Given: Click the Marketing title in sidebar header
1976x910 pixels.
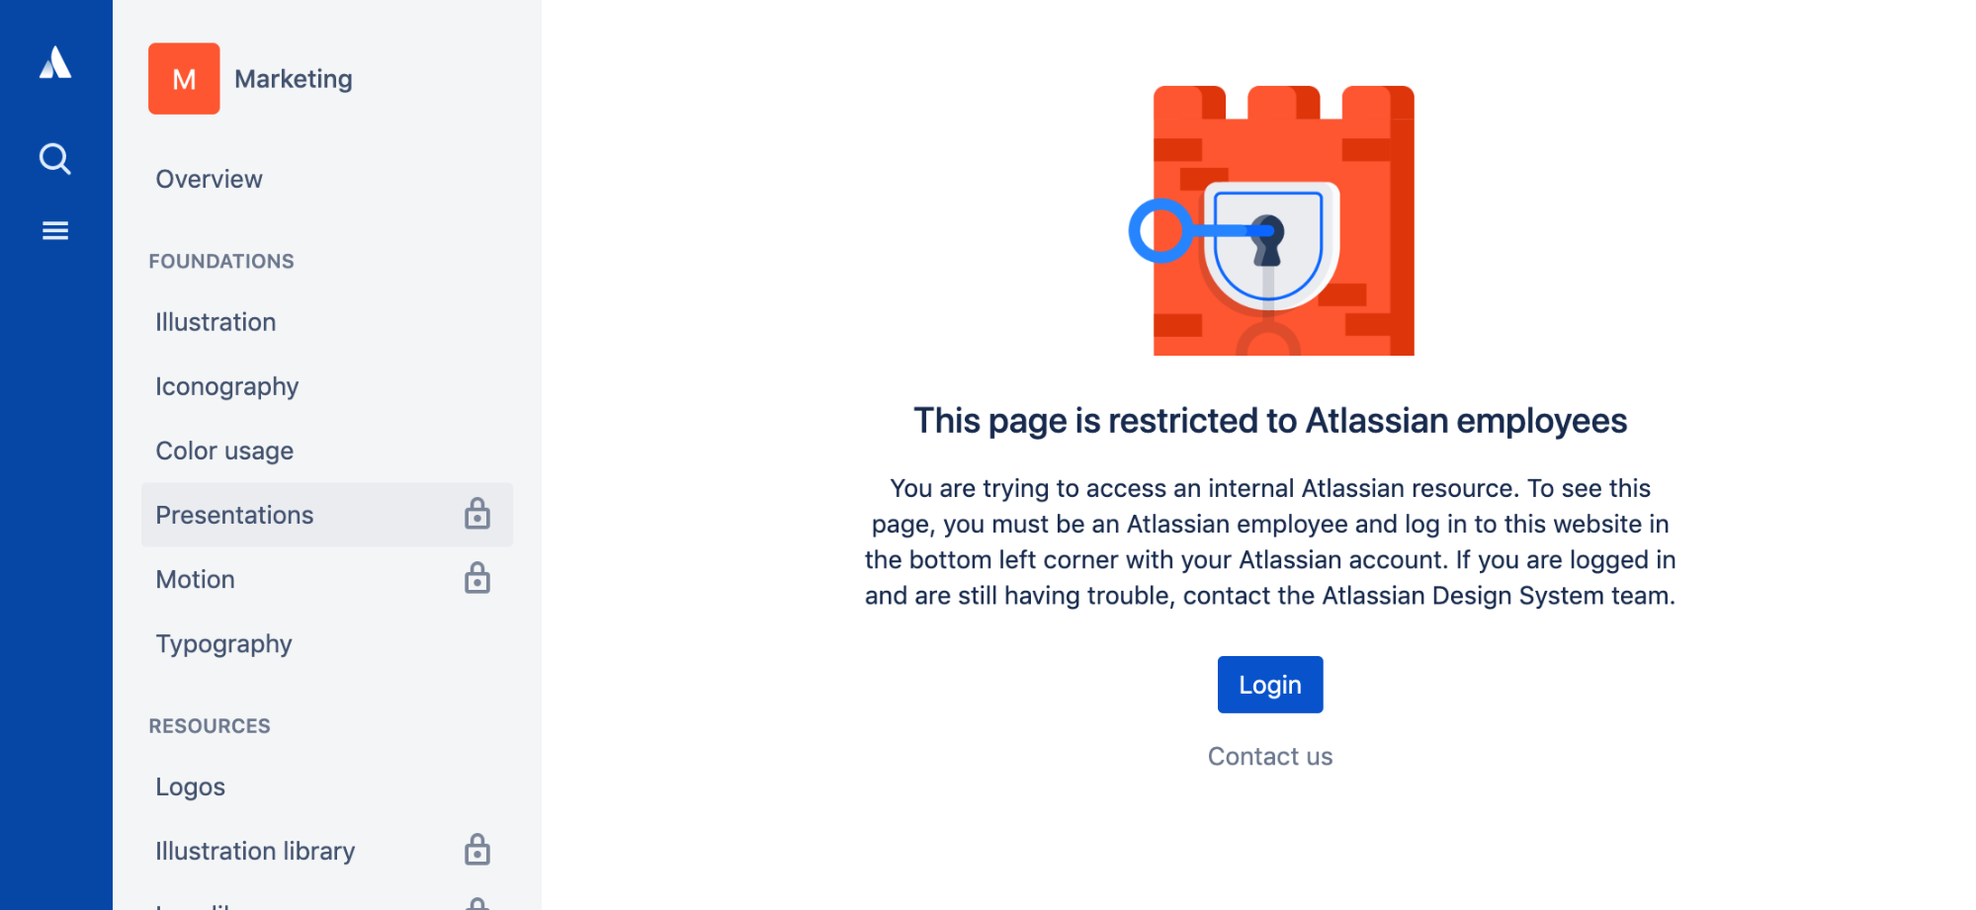Looking at the screenshot, I should [294, 79].
